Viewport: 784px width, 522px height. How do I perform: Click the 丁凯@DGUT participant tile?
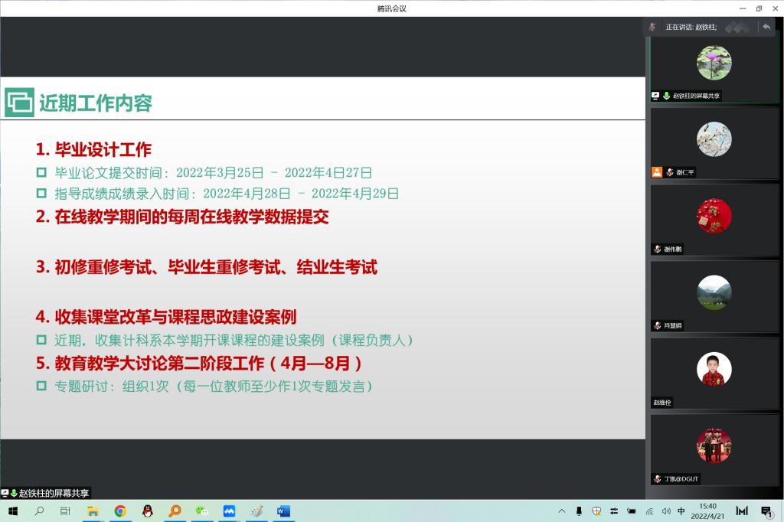(x=714, y=449)
